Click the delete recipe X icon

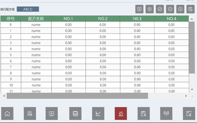[x=150, y=9]
